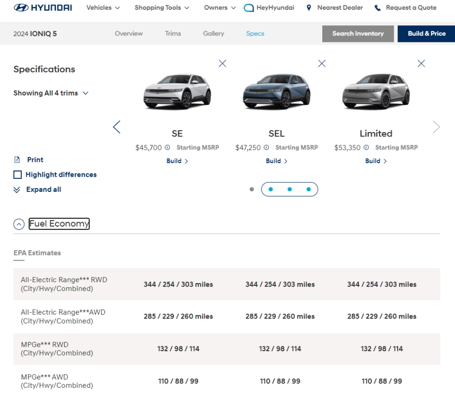The image size is (455, 398).
Task: Click the $45,700 SE price
Action: tap(149, 148)
